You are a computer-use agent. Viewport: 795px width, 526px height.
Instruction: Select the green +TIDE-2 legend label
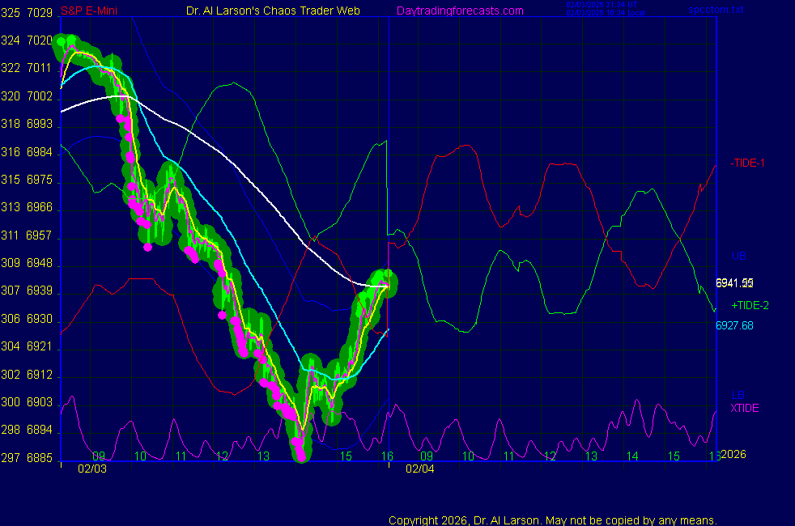(750, 305)
